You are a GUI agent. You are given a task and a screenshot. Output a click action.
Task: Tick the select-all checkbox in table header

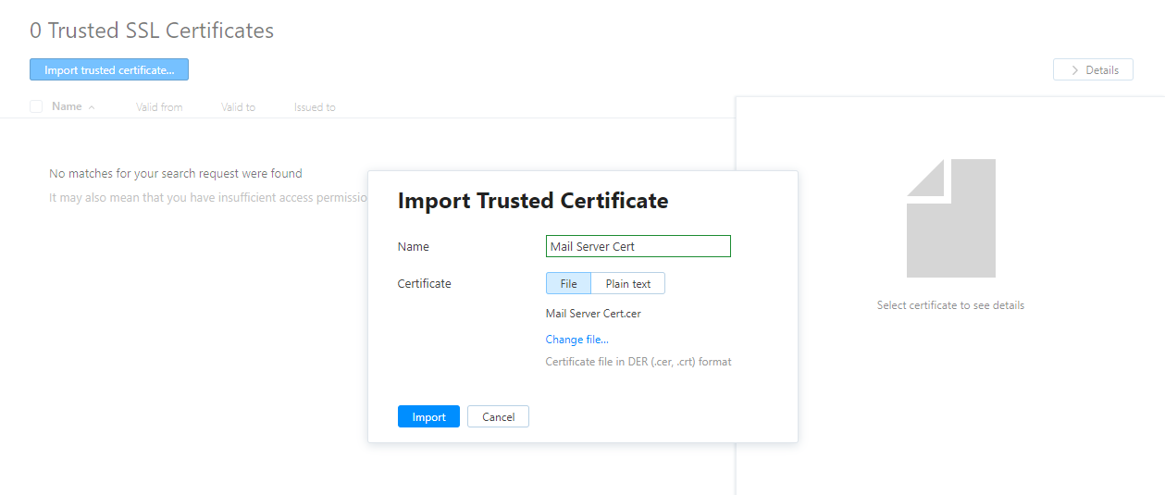36,106
